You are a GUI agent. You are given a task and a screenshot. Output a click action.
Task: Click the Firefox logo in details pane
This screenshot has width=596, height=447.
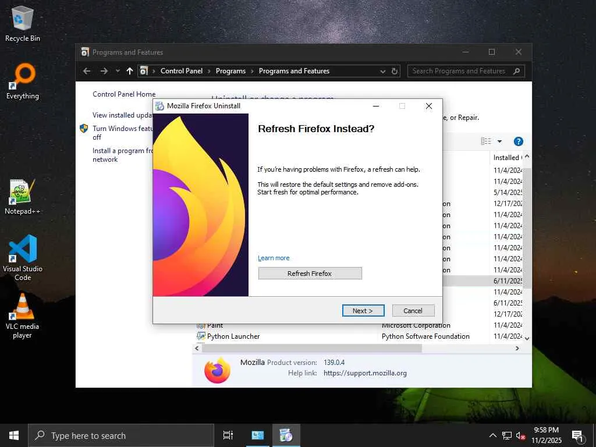pos(217,370)
